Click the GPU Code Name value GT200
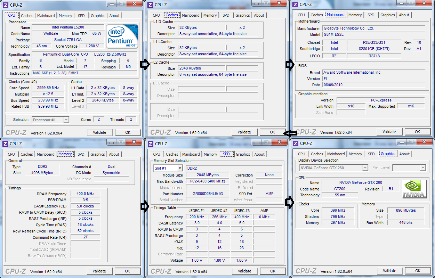This screenshot has width=435, height=278. (x=339, y=189)
